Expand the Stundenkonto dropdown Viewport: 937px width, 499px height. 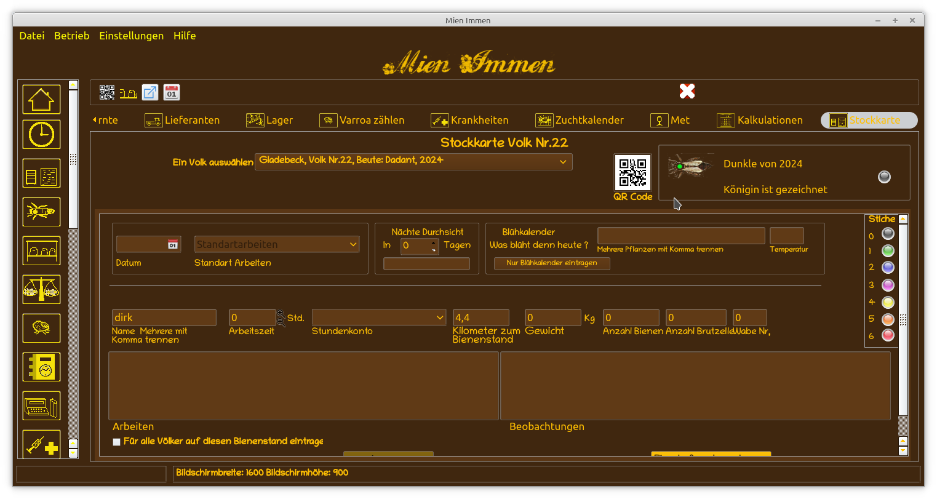(x=440, y=317)
